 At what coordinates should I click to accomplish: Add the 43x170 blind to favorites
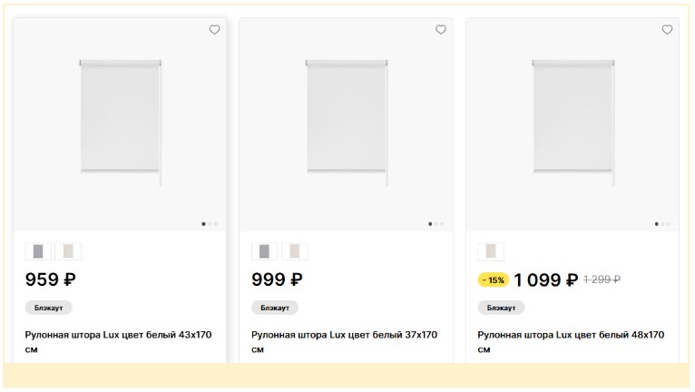coord(214,30)
